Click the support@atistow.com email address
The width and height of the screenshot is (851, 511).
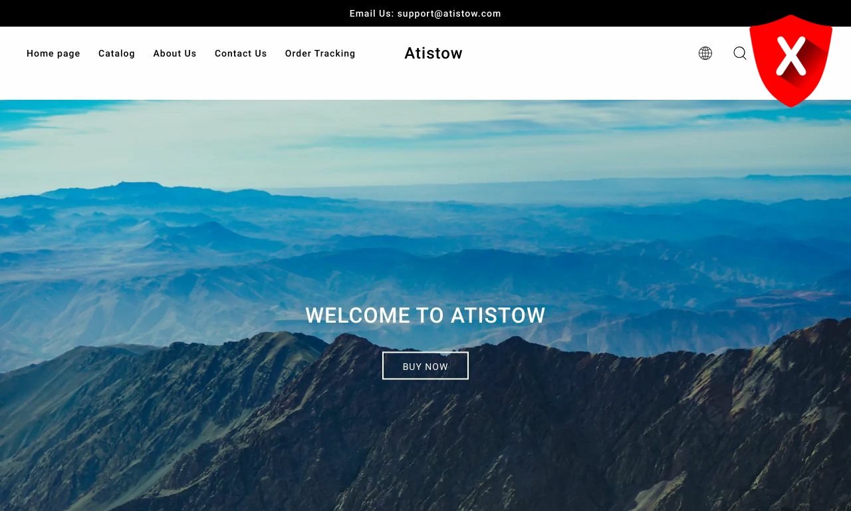449,13
